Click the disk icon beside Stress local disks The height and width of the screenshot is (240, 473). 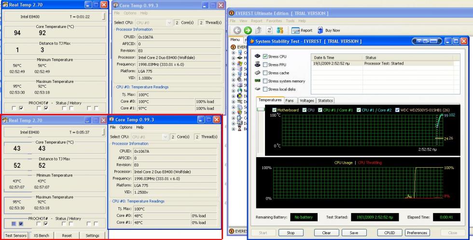[257, 89]
